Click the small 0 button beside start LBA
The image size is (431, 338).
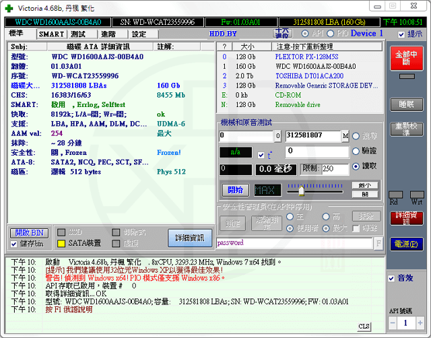[277, 136]
